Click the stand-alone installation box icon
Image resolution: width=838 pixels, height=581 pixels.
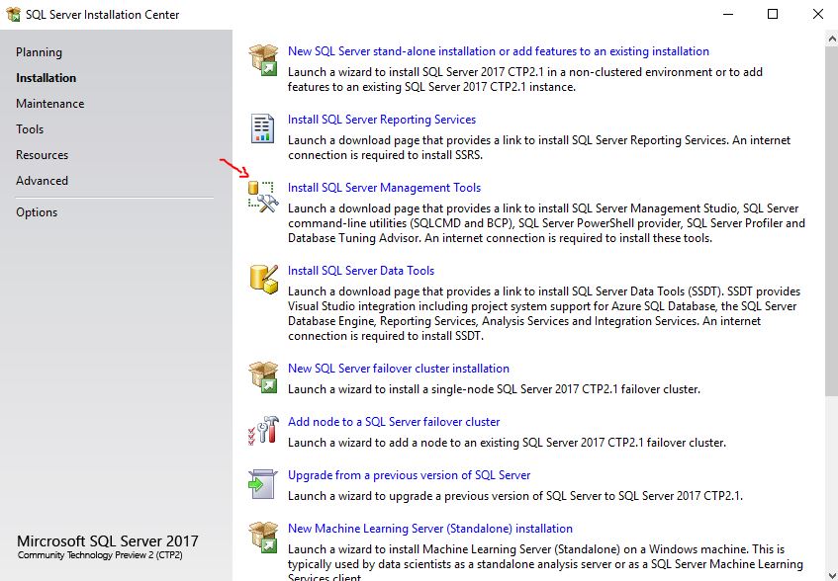pos(263,59)
